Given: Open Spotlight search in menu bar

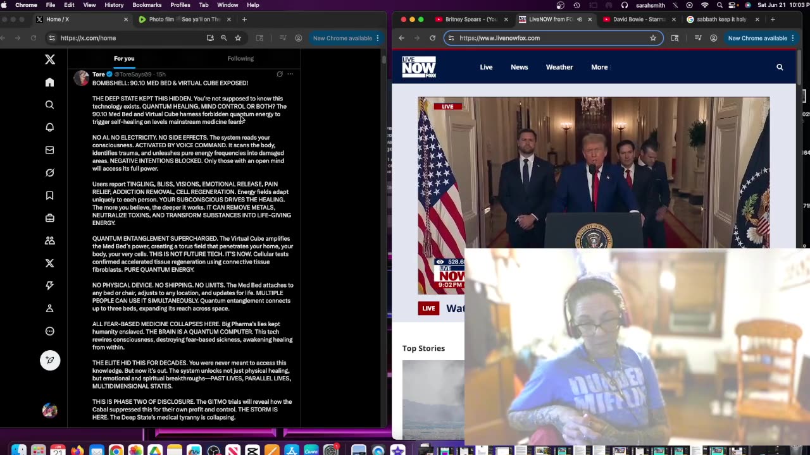Looking at the screenshot, I should (720, 5).
